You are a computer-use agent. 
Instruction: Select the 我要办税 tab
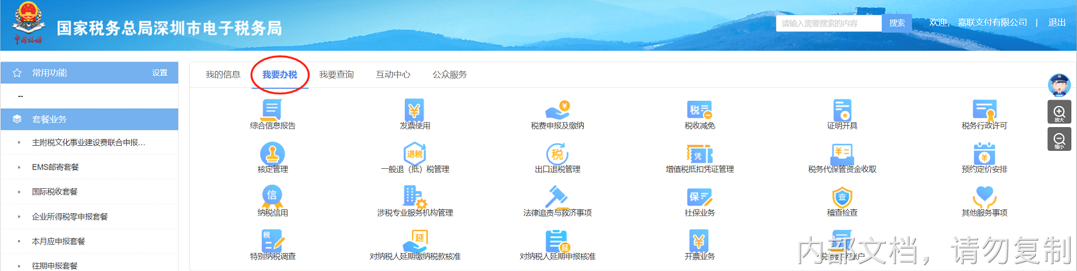pyautogui.click(x=279, y=74)
